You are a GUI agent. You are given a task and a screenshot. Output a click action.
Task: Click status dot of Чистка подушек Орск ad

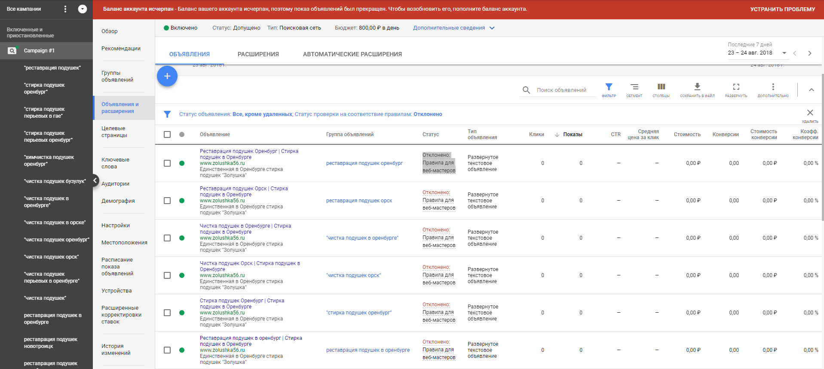point(182,275)
